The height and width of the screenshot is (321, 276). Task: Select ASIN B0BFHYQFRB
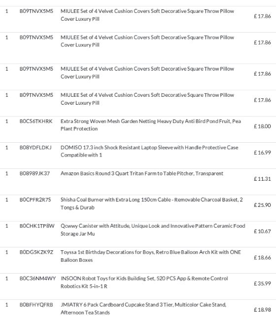click(36, 305)
